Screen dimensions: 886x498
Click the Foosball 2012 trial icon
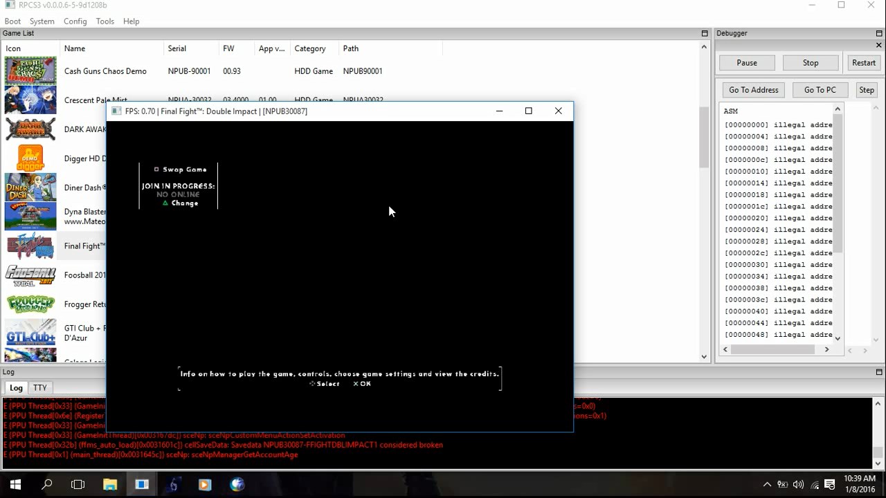coord(30,275)
